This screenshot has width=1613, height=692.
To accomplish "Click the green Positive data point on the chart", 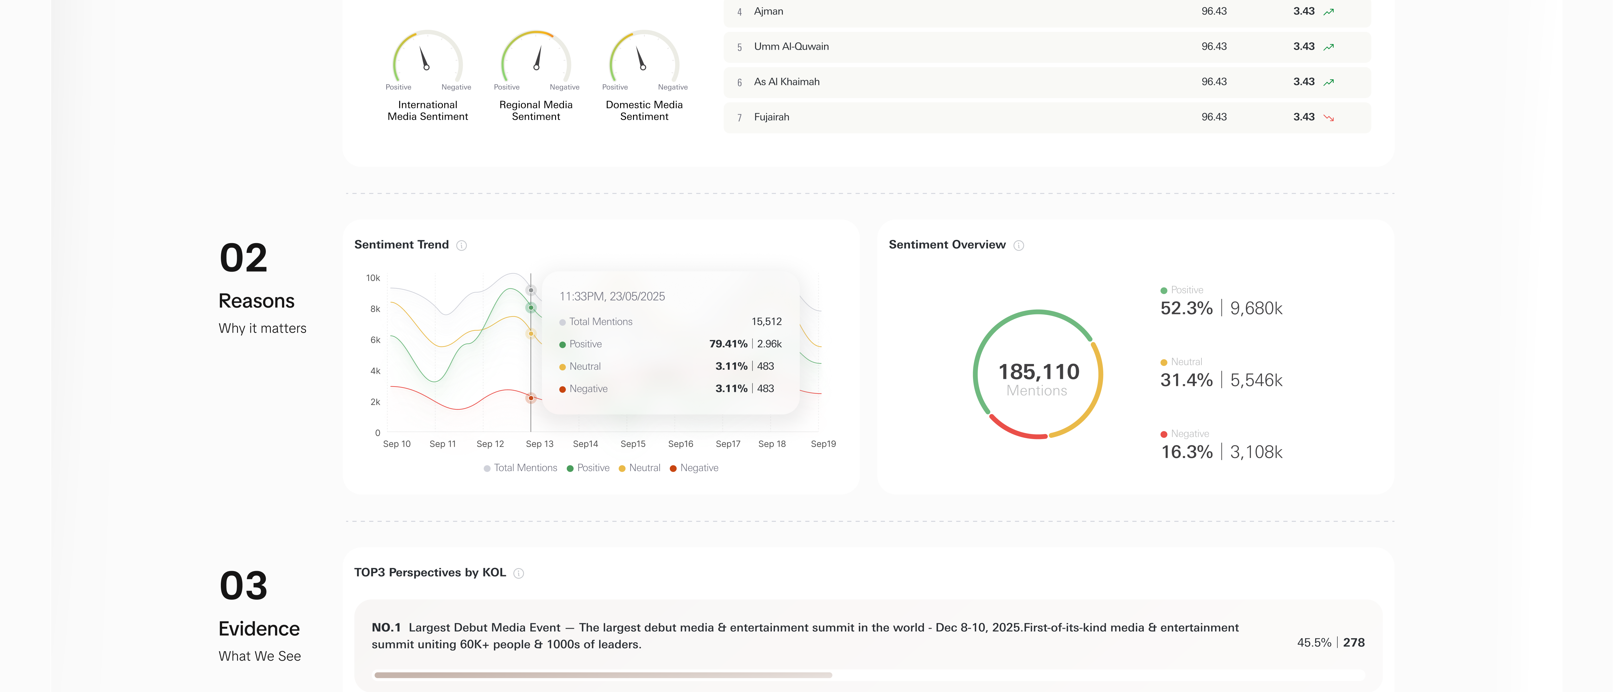I will 531,307.
